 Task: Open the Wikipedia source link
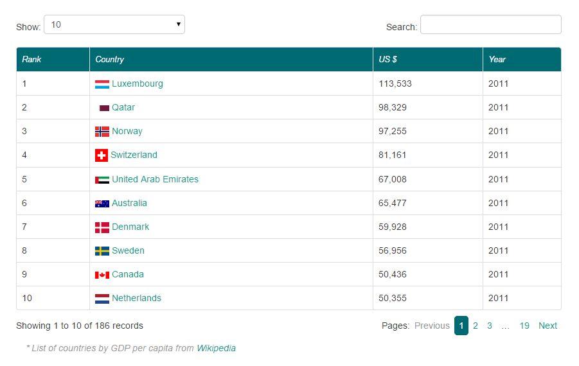pyautogui.click(x=216, y=348)
